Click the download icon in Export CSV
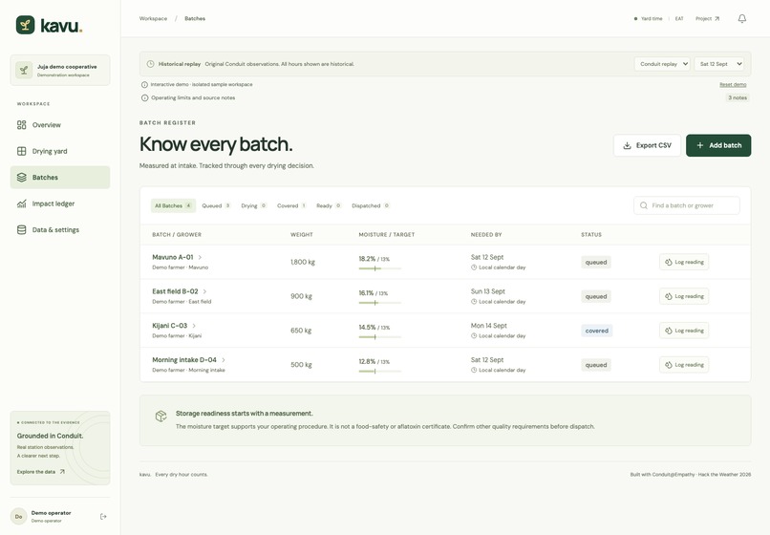770x535 pixels. [627, 145]
